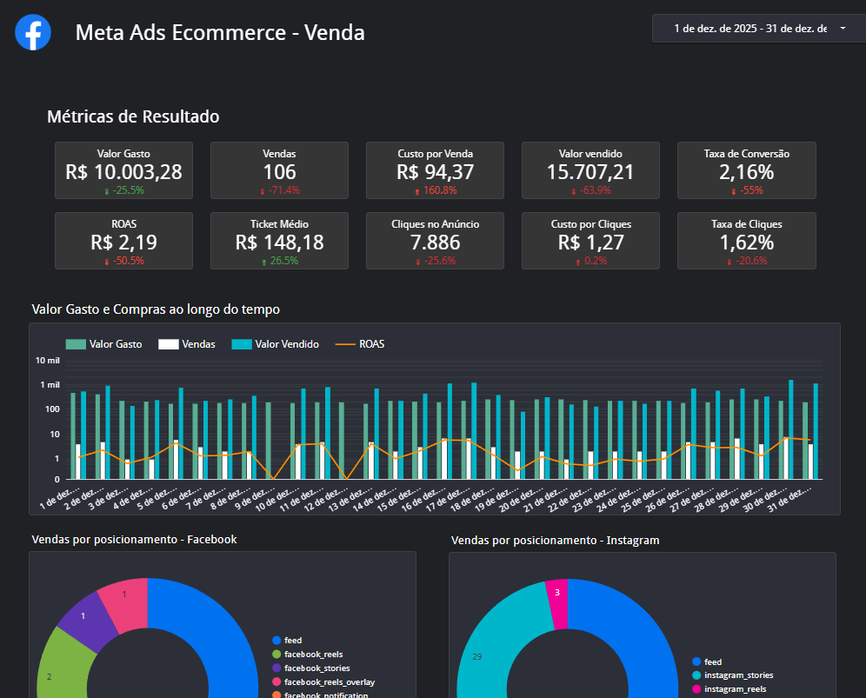This screenshot has height=698, width=866.
Task: Click the Valor vendido 15.707,21 value
Action: tap(590, 172)
